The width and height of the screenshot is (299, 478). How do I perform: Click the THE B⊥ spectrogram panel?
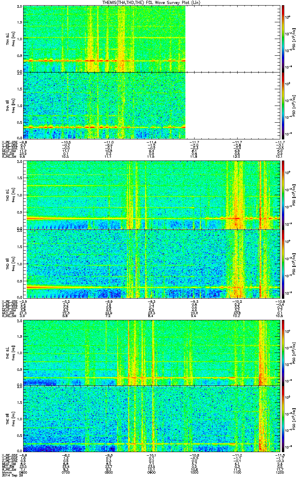pos(151,352)
